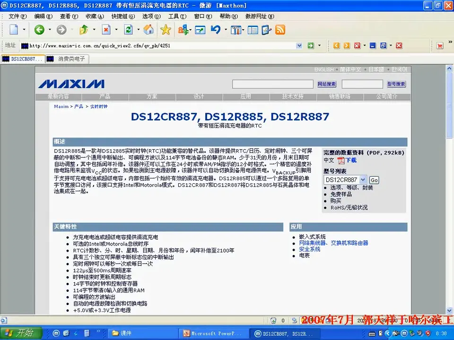Click the Maxim logo

[71, 84]
